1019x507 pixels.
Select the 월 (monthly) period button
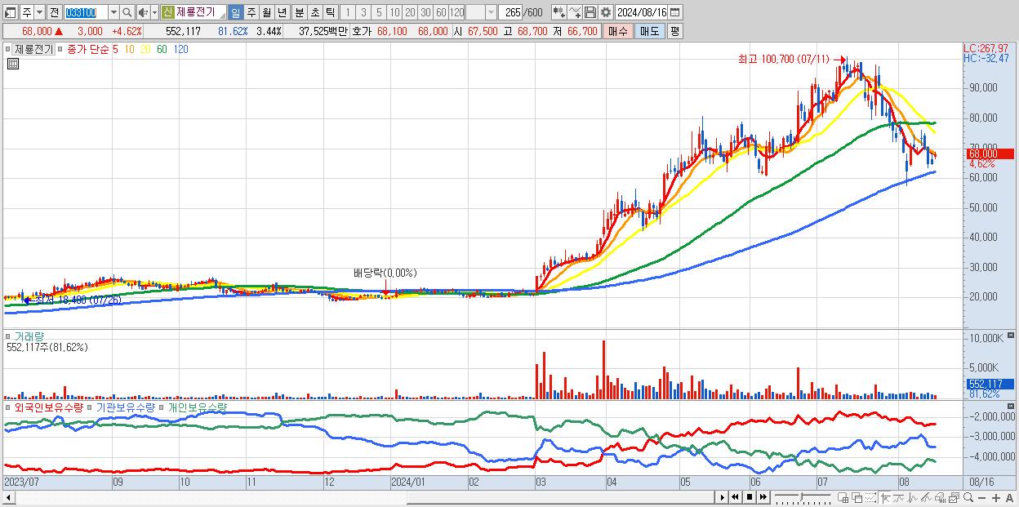[x=266, y=12]
